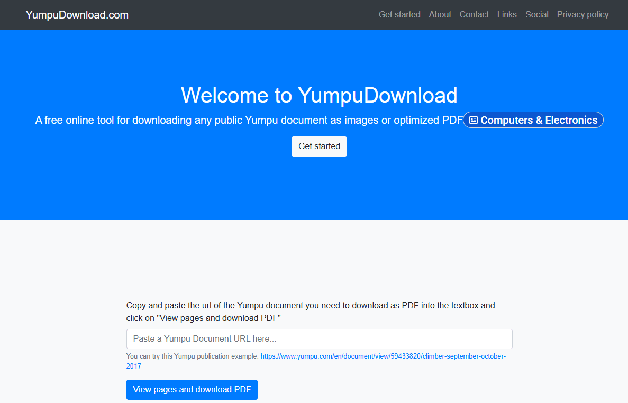
Task: Click View pages and download PDF
Action: (x=192, y=390)
